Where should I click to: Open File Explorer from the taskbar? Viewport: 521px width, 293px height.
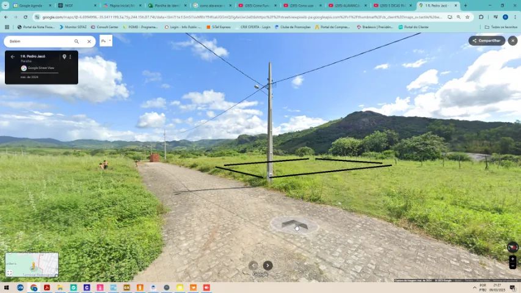(60, 288)
